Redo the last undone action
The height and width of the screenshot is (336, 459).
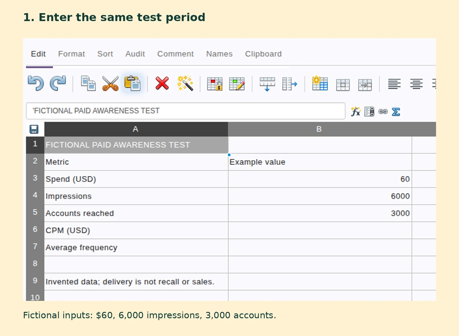click(x=58, y=83)
